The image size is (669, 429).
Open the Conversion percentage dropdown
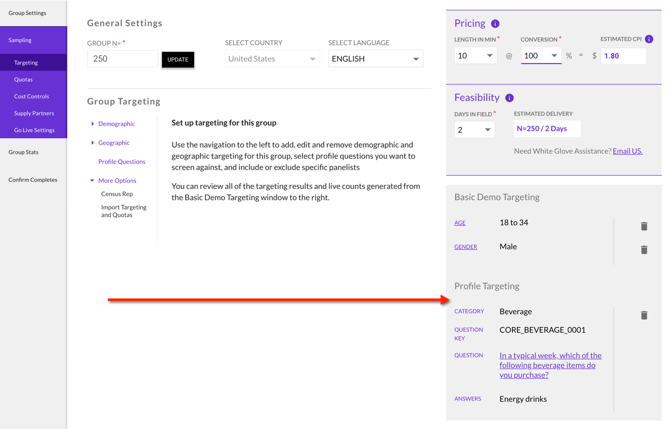tap(541, 56)
